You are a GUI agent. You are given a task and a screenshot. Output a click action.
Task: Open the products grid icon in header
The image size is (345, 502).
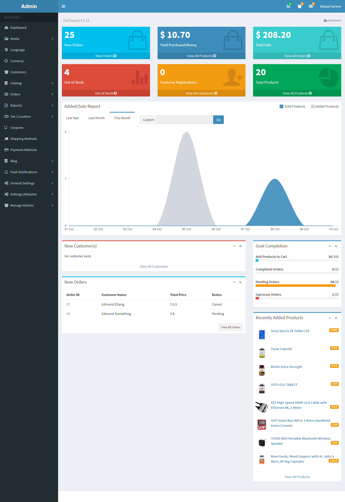tap(311, 6)
